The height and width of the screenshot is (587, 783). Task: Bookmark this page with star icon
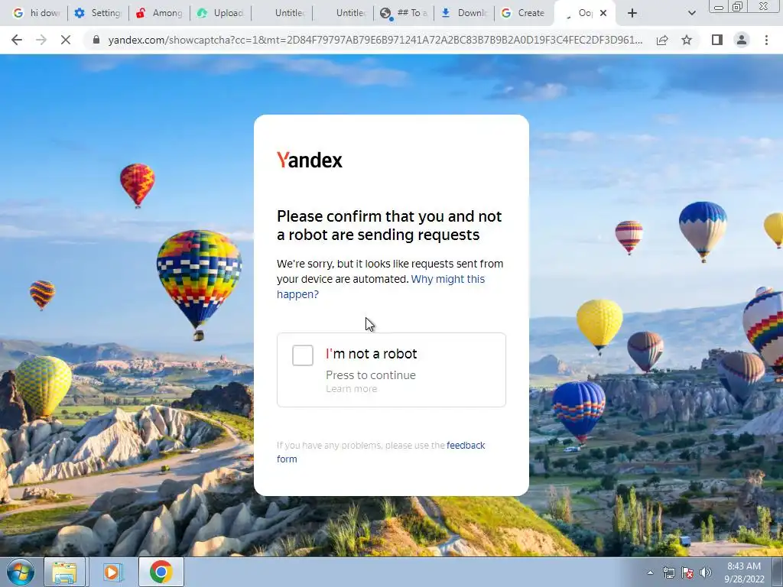(687, 40)
